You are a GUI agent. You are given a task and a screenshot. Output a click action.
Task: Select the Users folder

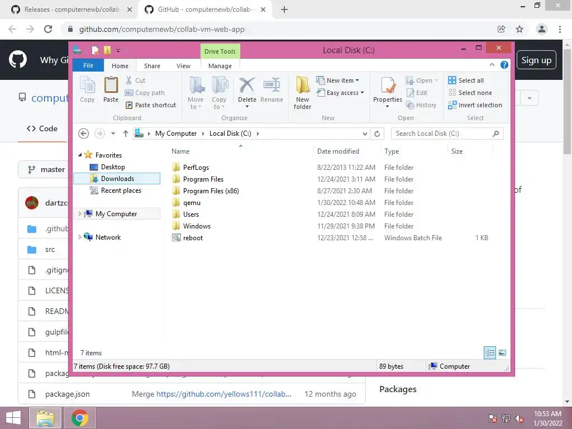coord(191,214)
